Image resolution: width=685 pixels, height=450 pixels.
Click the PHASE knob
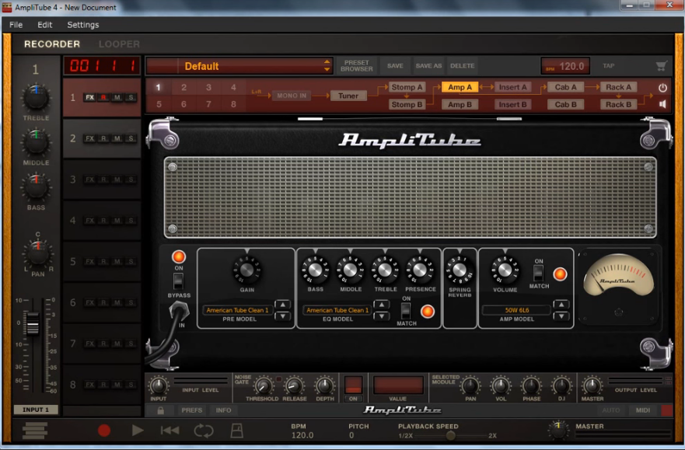531,385
